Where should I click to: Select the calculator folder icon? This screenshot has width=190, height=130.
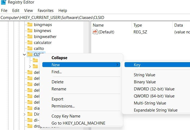30,42
